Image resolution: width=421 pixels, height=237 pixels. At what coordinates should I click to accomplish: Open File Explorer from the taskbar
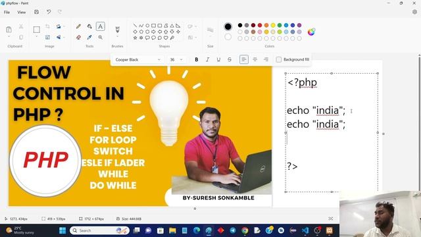point(172,230)
